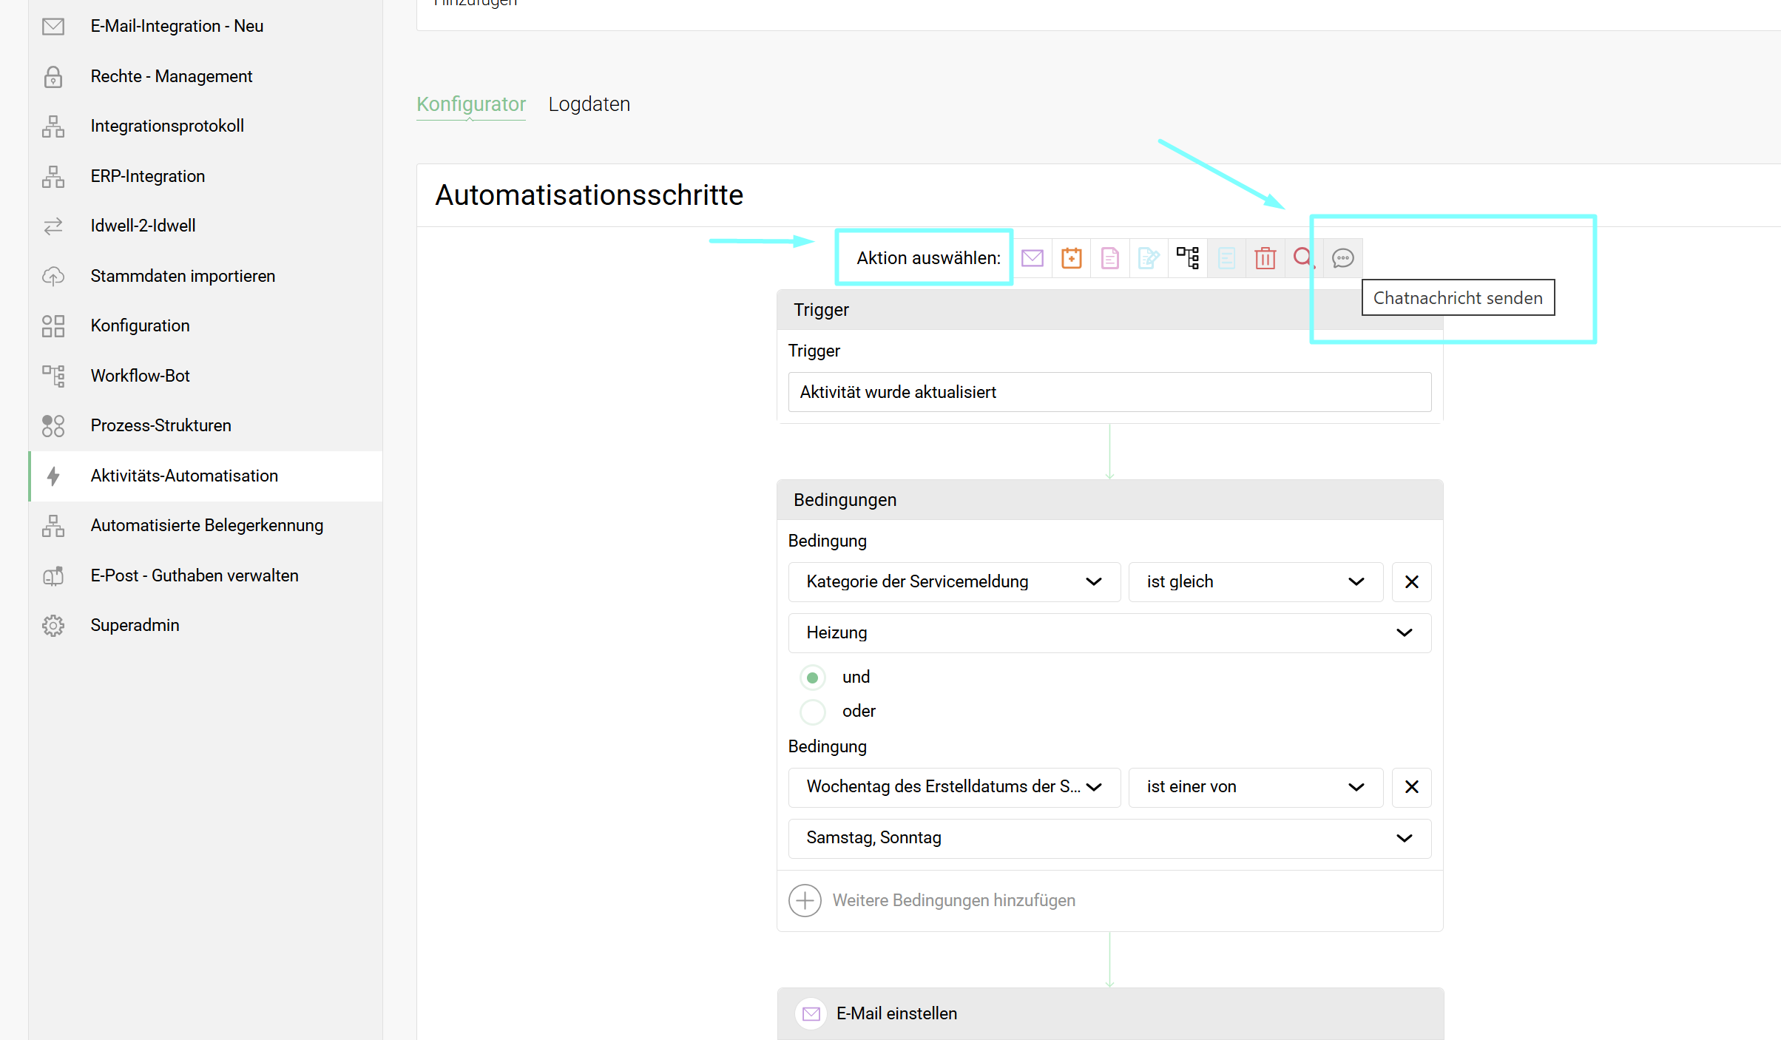The height and width of the screenshot is (1040, 1781).
Task: Open the Kategorie der Servicemeldung dropdown
Action: click(953, 582)
